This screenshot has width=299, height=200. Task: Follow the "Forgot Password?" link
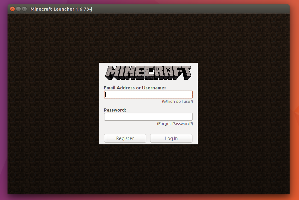(x=175, y=123)
